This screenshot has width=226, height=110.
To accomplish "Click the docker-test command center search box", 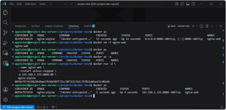I will tap(119, 4).
